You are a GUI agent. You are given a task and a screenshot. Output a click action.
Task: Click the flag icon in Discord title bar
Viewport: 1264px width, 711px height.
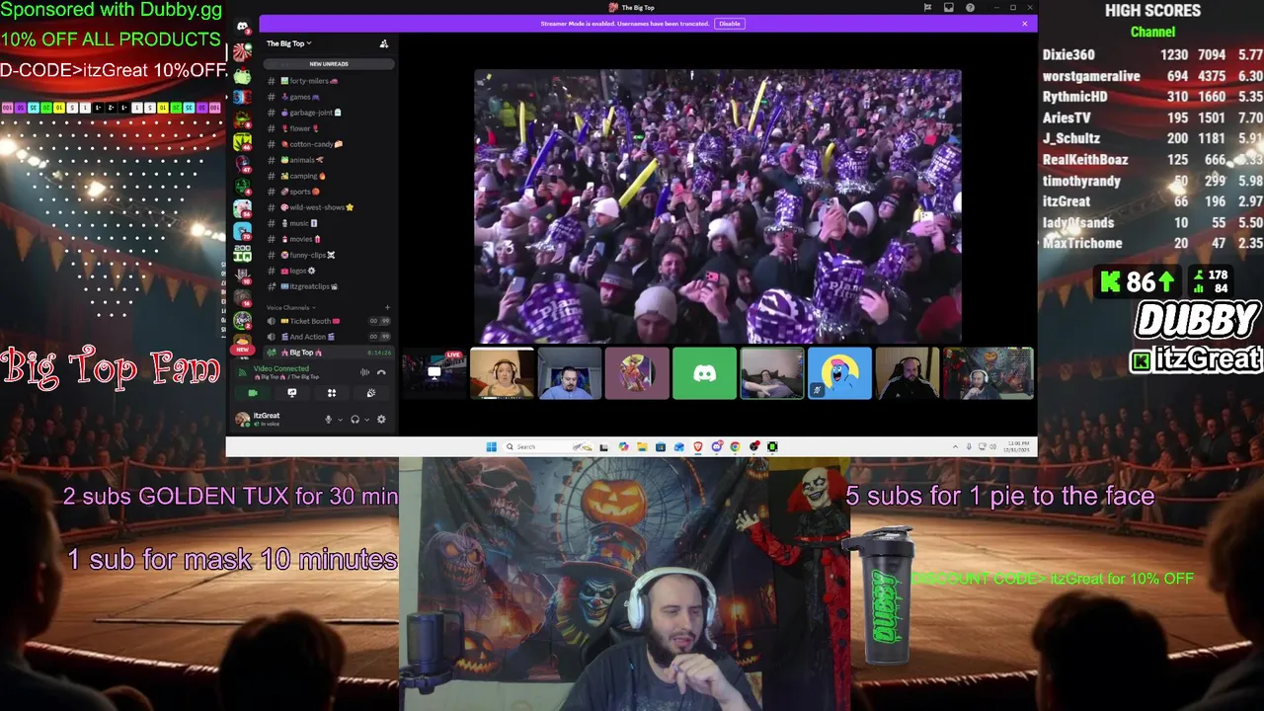[x=927, y=8]
